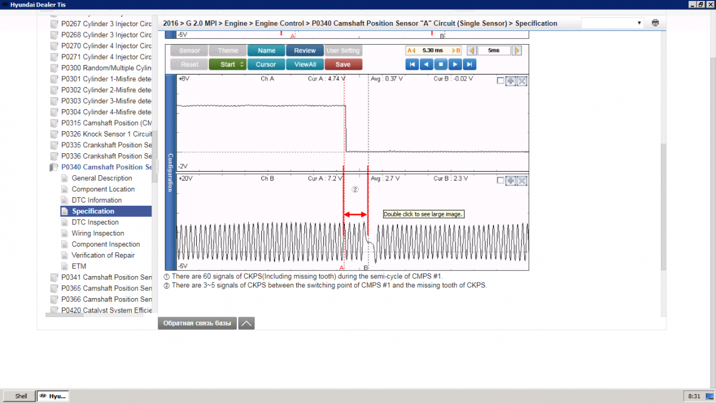Open the empty dropdown beside print icon
The width and height of the screenshot is (716, 403).
pos(613,23)
